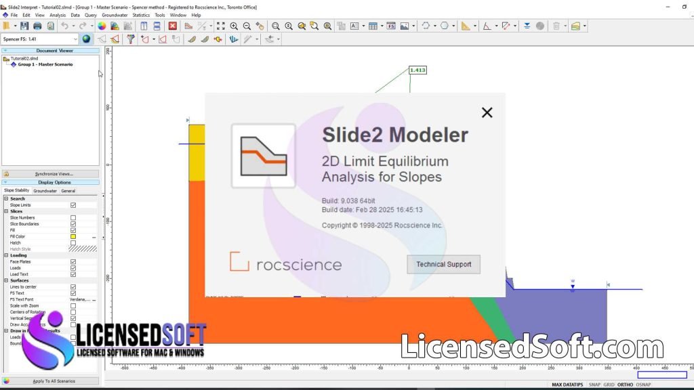694x390 pixels.
Task: Click the yellow triangle ruler icon
Action: coord(466,26)
